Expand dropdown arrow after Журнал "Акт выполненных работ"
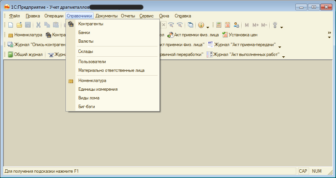Viewport: 336px width, 178px height. pos(283,57)
